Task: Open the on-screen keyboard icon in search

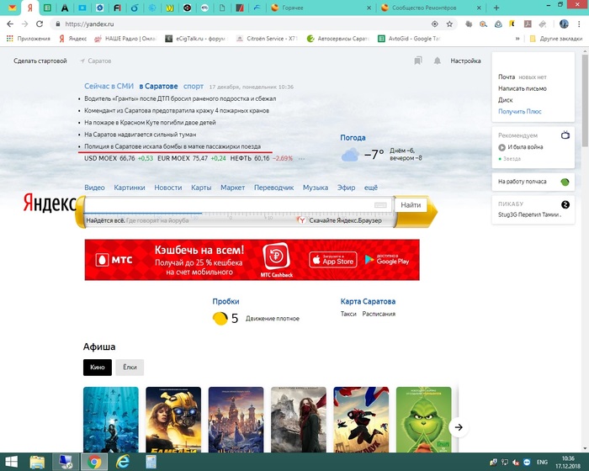Action: [x=380, y=205]
